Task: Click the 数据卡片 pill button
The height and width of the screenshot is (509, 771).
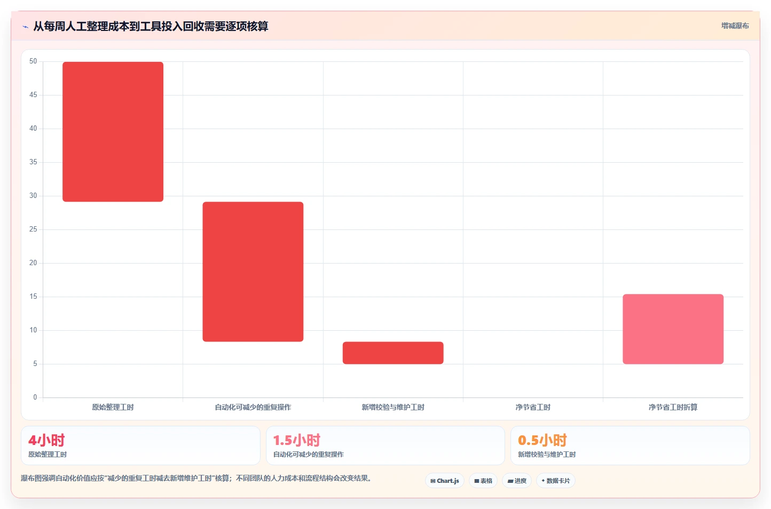Action: point(556,481)
